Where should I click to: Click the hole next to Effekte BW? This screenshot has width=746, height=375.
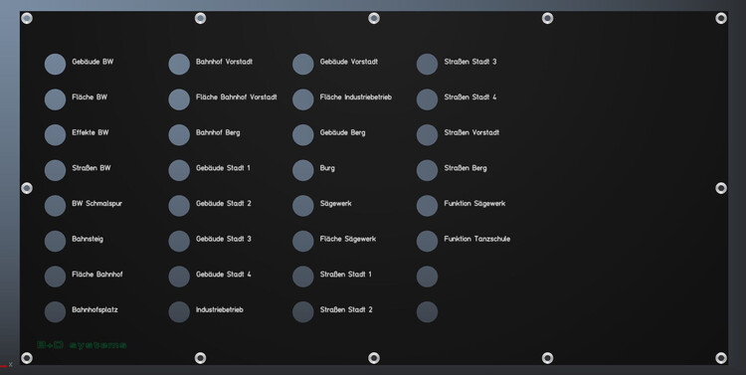point(55,135)
